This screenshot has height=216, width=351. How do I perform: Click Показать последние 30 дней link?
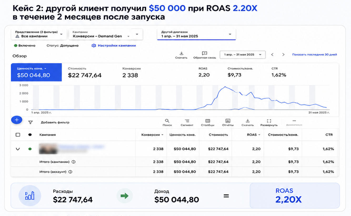pyautogui.click(x=314, y=55)
